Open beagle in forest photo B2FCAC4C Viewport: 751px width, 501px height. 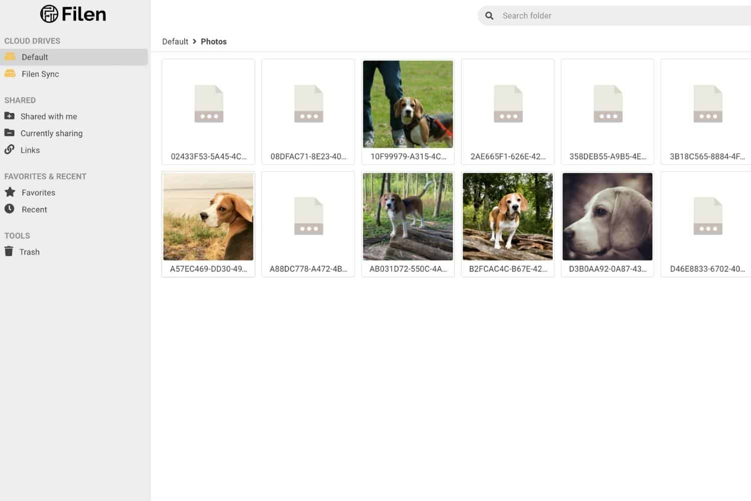pos(508,216)
